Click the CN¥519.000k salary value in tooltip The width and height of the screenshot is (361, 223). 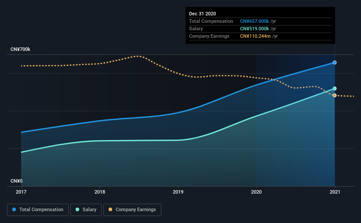(255, 29)
